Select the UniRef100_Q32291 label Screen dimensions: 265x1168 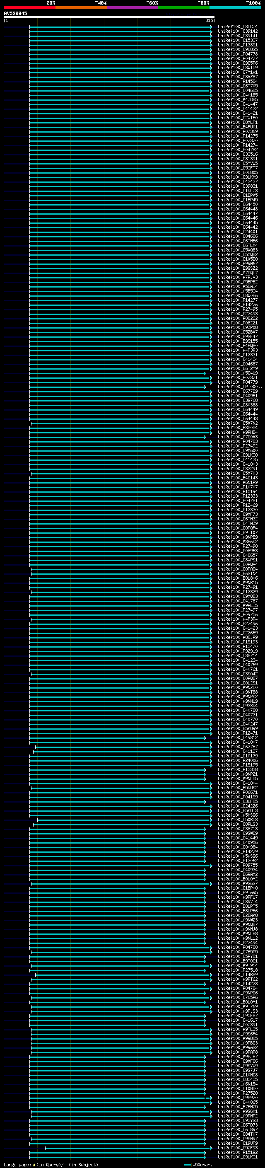point(238,469)
